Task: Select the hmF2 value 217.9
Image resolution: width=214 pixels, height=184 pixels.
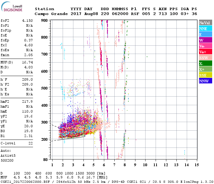Action: [x=28, y=102]
